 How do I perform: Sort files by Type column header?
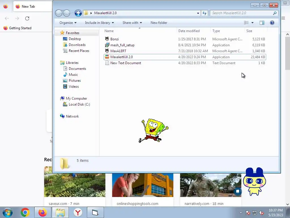[228, 31]
